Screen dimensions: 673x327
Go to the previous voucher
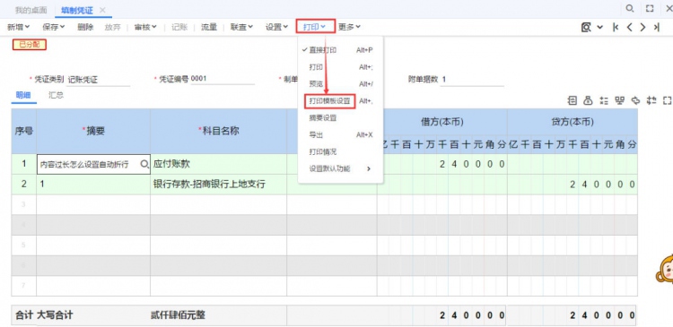629,27
